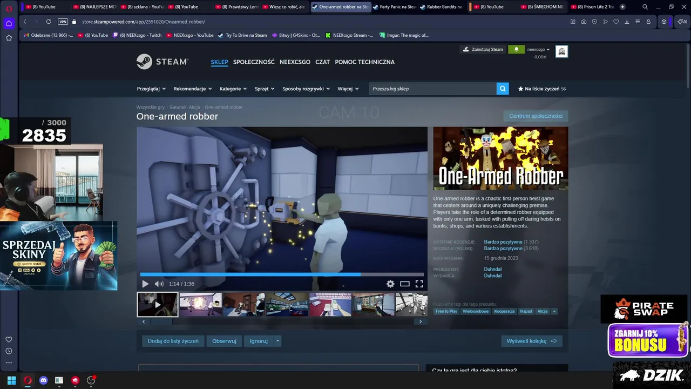Screen dimensions: 691x389
Task: Open Imgur bookmark in bookmarks bar
Action: click(404, 35)
